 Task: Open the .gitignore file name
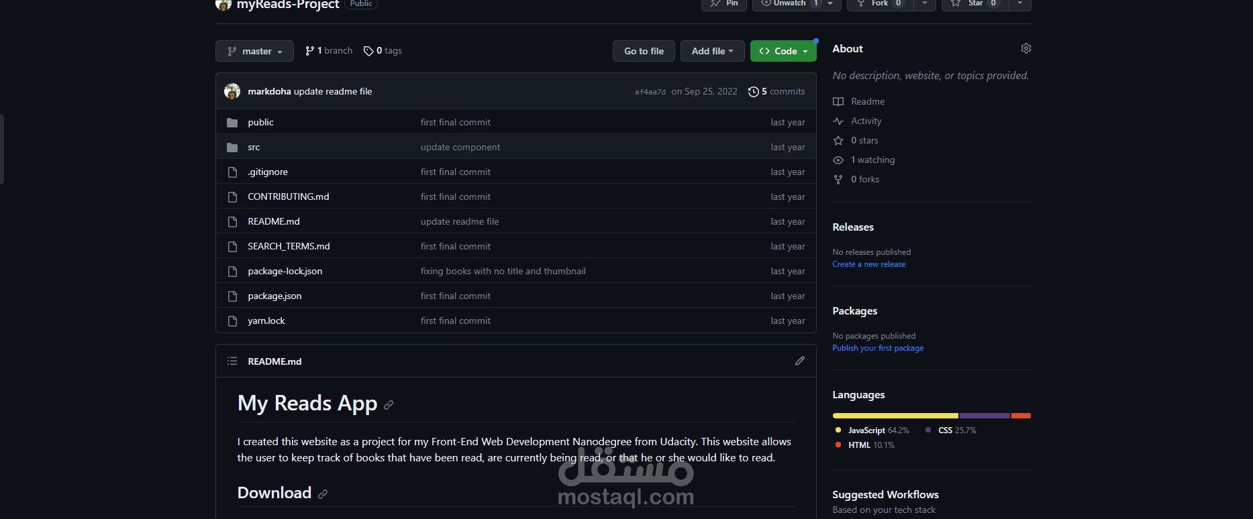[x=268, y=172]
